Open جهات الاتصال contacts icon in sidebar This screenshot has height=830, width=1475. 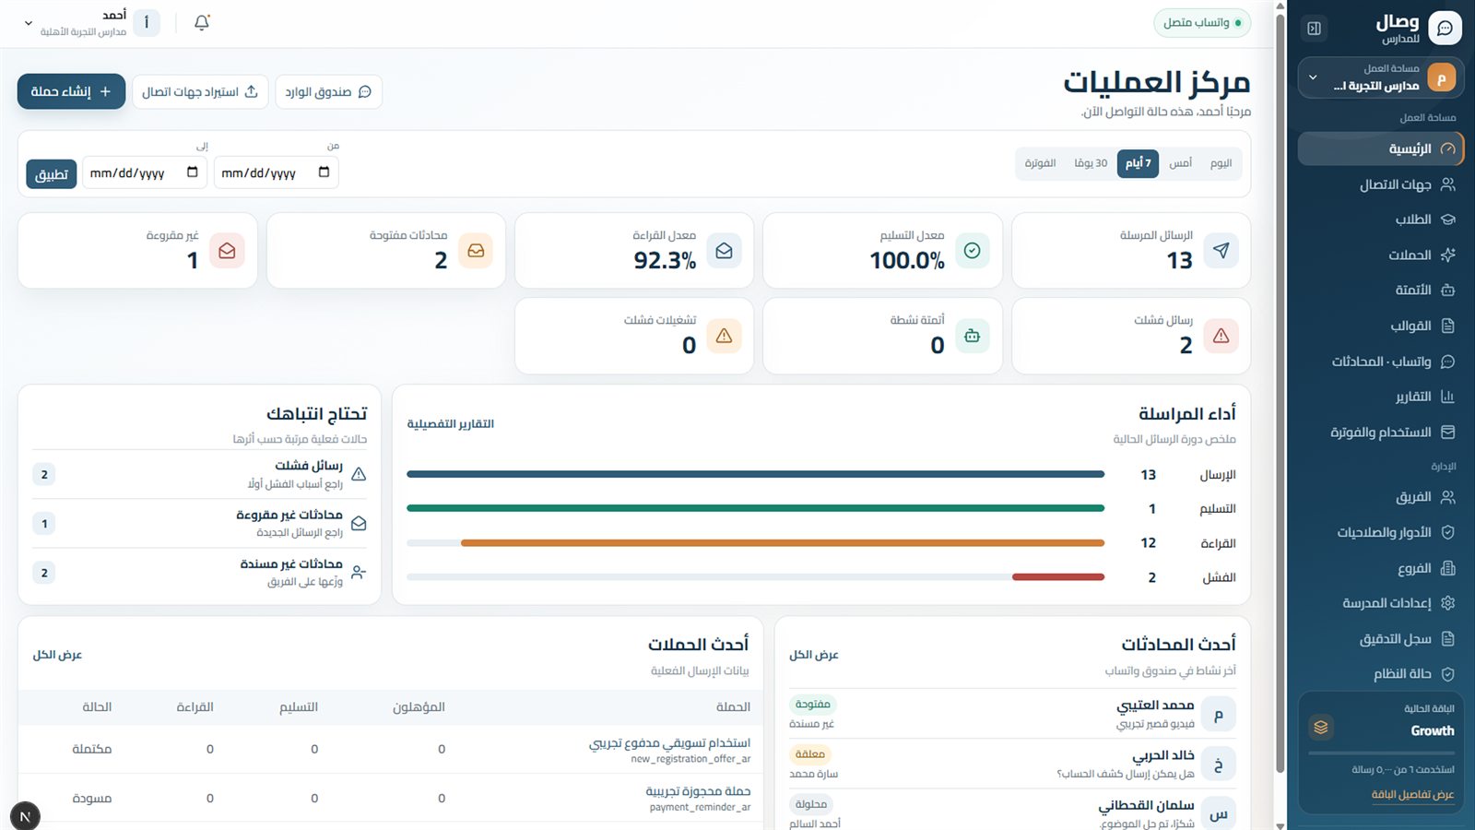click(1448, 184)
